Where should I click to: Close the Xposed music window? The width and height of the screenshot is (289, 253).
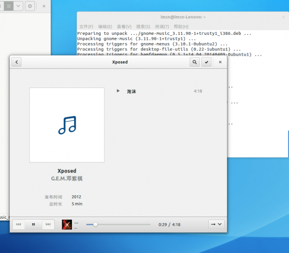220,62
